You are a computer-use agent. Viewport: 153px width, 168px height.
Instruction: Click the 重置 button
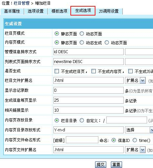click(x=116, y=165)
